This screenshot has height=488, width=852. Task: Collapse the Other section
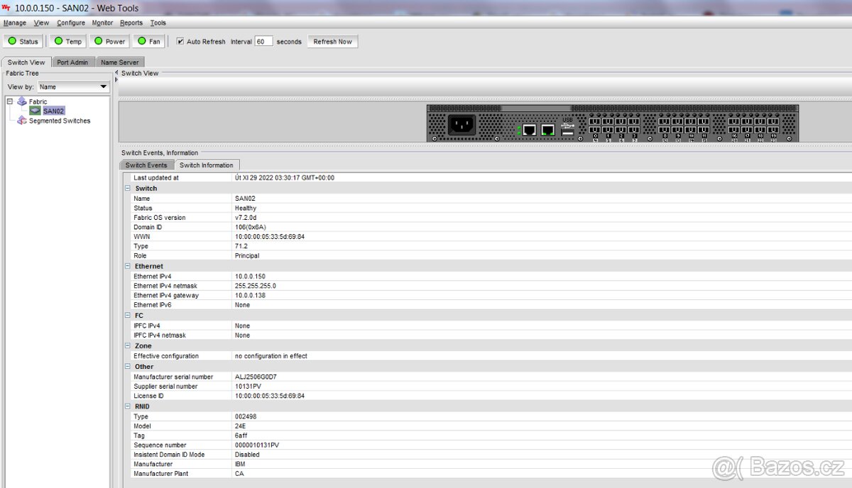click(128, 367)
